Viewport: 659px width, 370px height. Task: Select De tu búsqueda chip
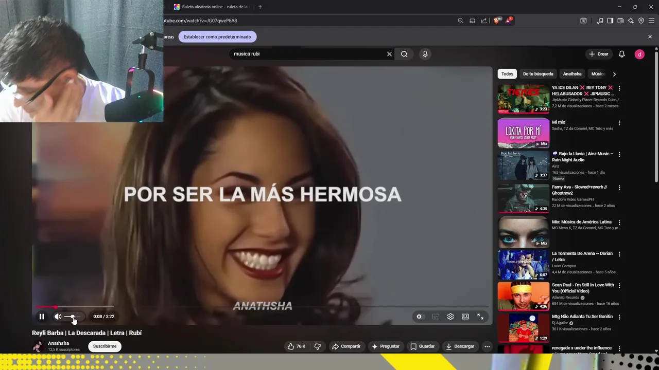click(538, 74)
